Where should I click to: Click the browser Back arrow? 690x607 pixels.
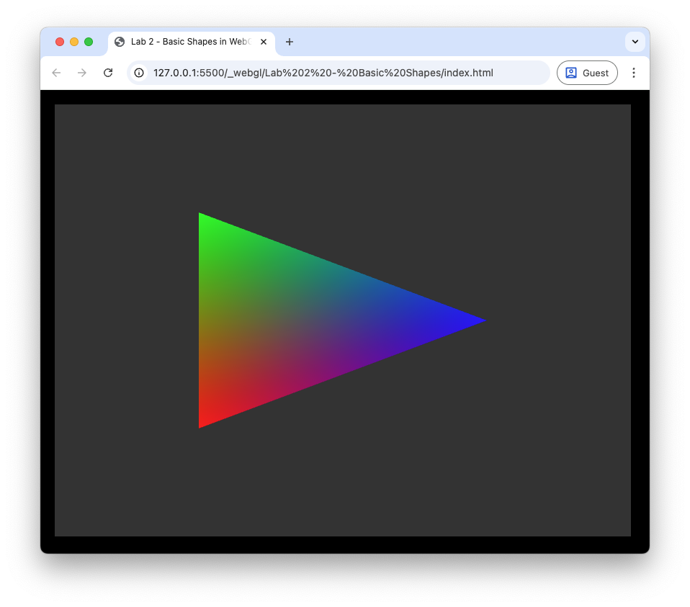56,73
